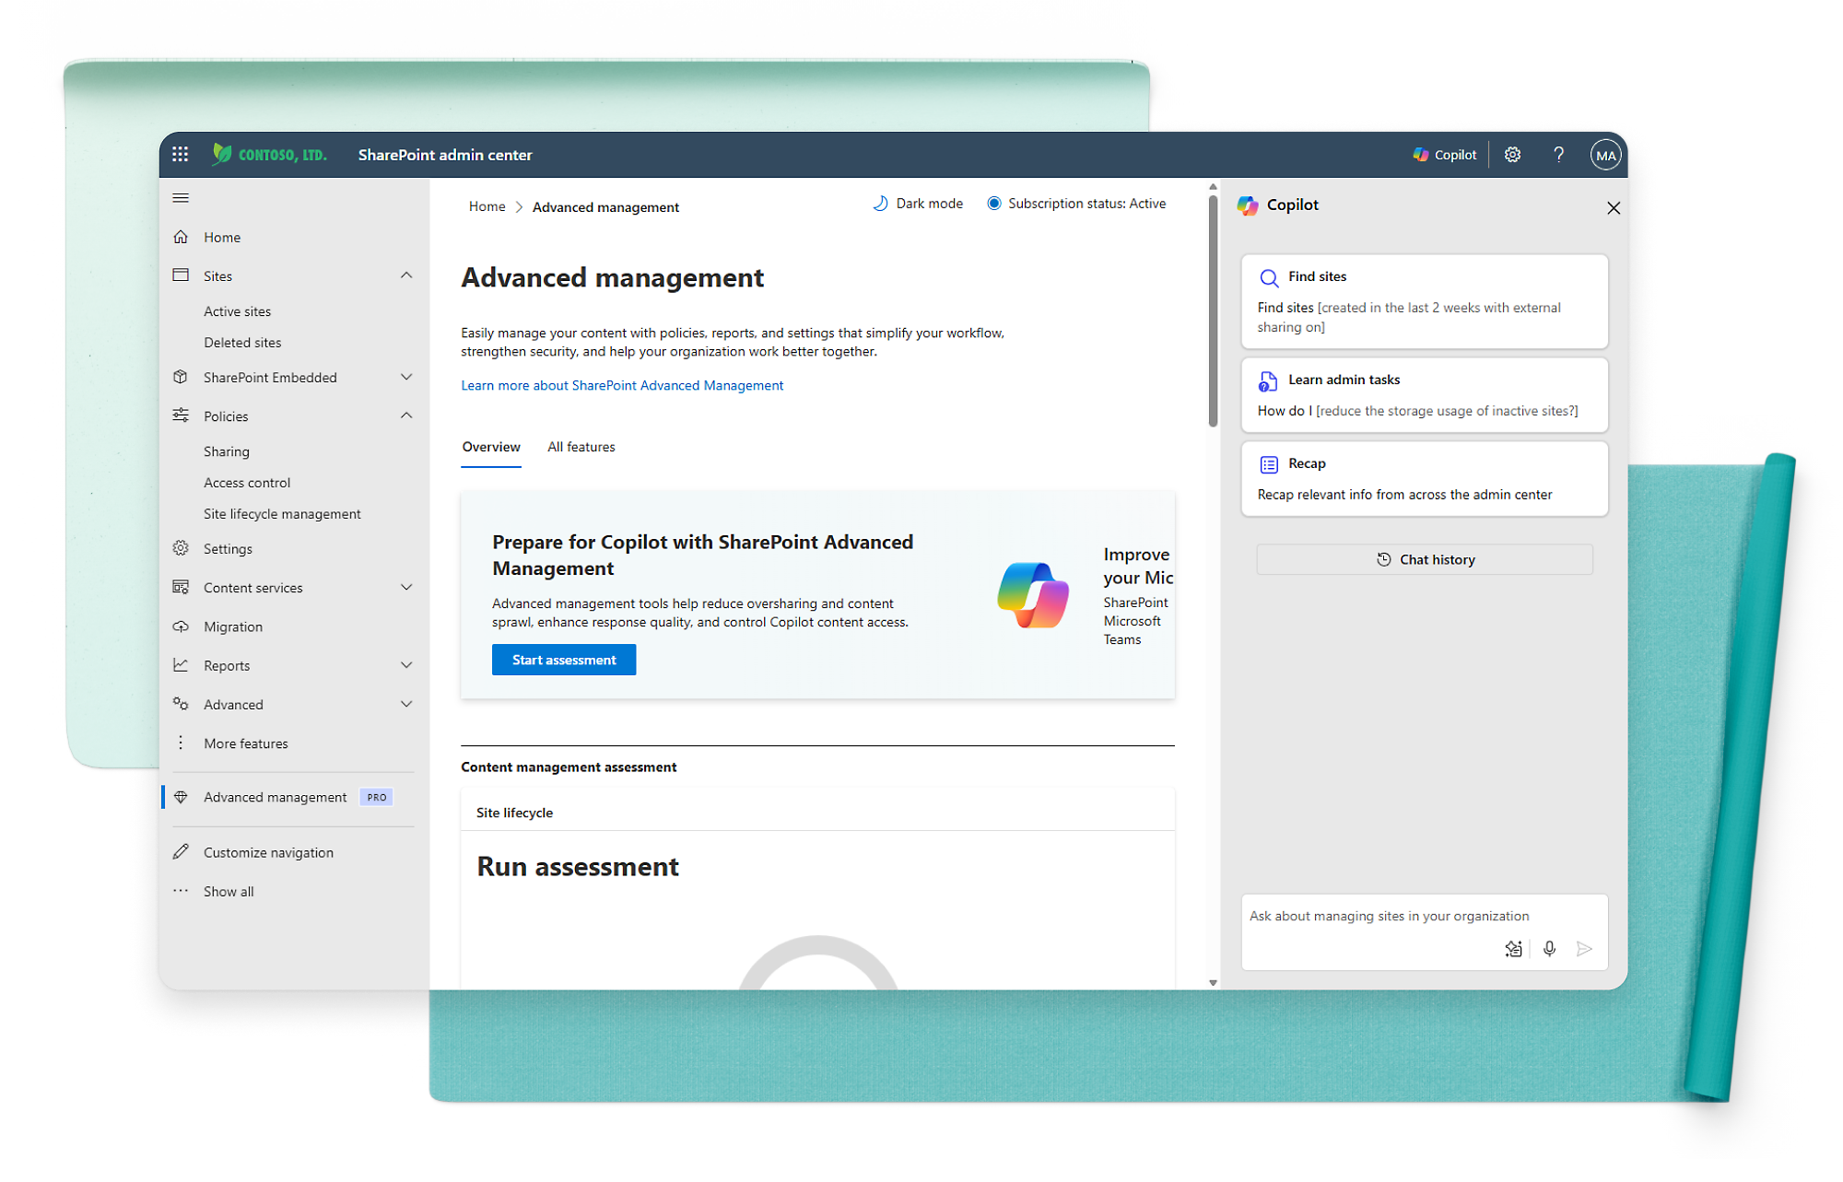Screen dimensions: 1843x1182
Task: Collapse the Sites section chevron
Action: point(406,275)
